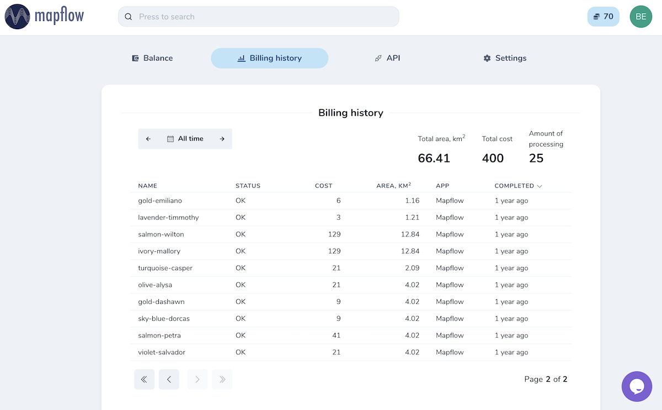The image size is (662, 410).
Task: Open the credits balance badge showing 70
Action: tap(604, 17)
